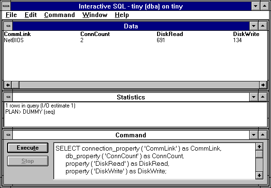The image size is (271, 188).
Task: Minimize the Command window
Action: 254,135
